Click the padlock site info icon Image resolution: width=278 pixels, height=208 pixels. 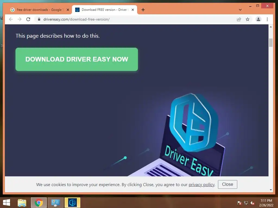(39, 19)
